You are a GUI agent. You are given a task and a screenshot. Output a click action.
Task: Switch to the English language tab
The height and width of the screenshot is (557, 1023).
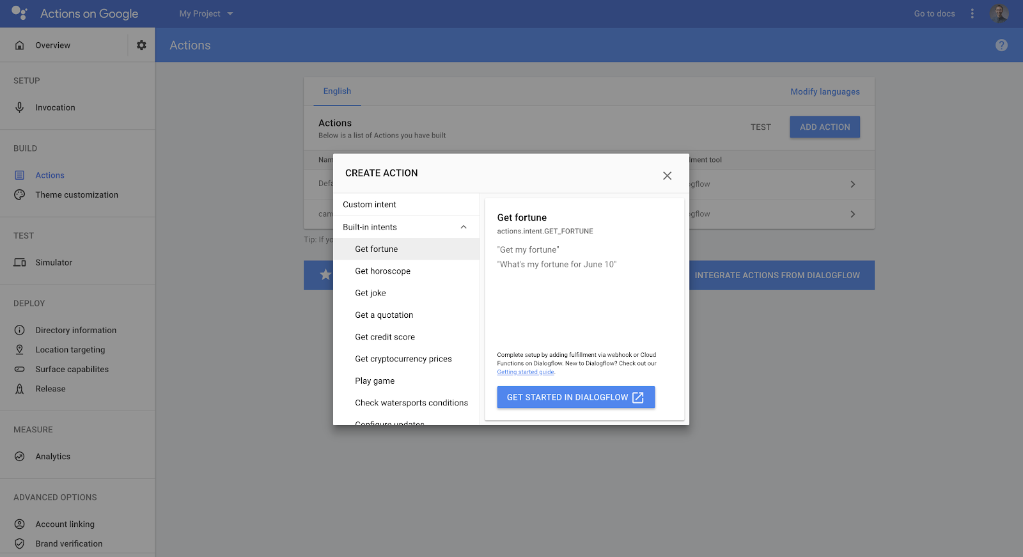pos(337,91)
